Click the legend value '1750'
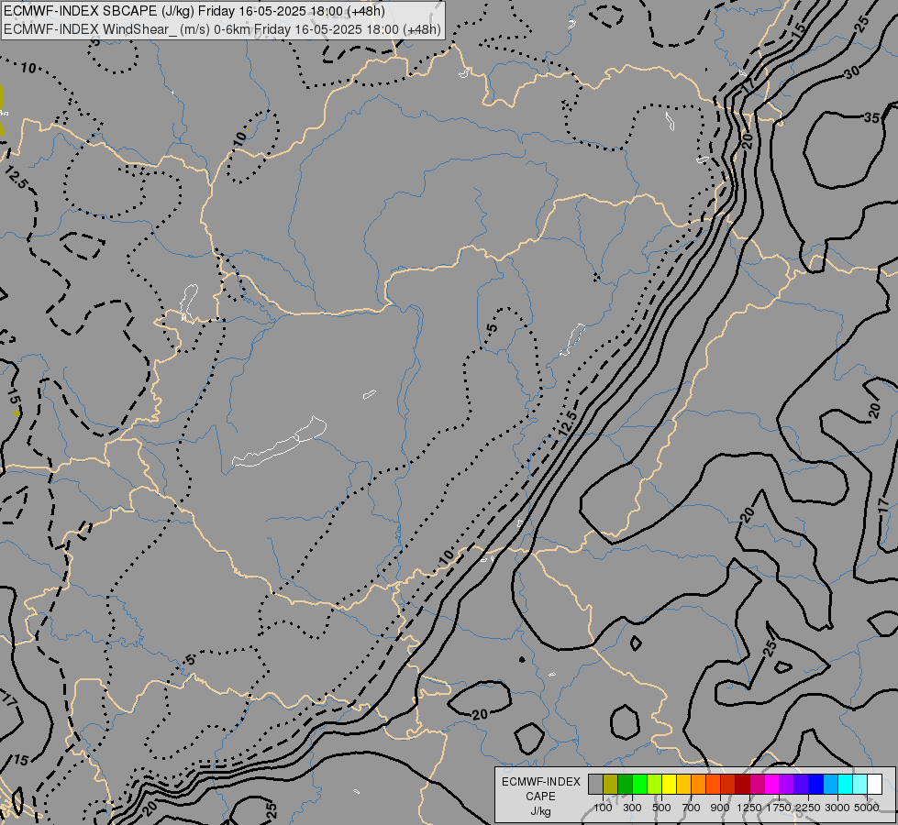 (x=779, y=808)
